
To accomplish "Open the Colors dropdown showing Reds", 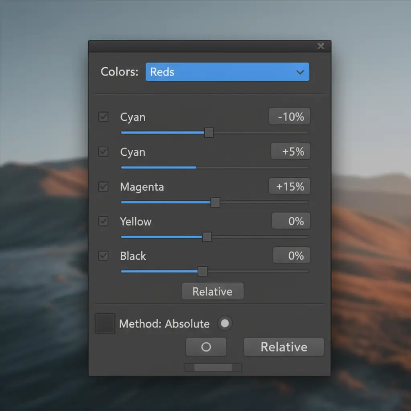I will coord(227,72).
